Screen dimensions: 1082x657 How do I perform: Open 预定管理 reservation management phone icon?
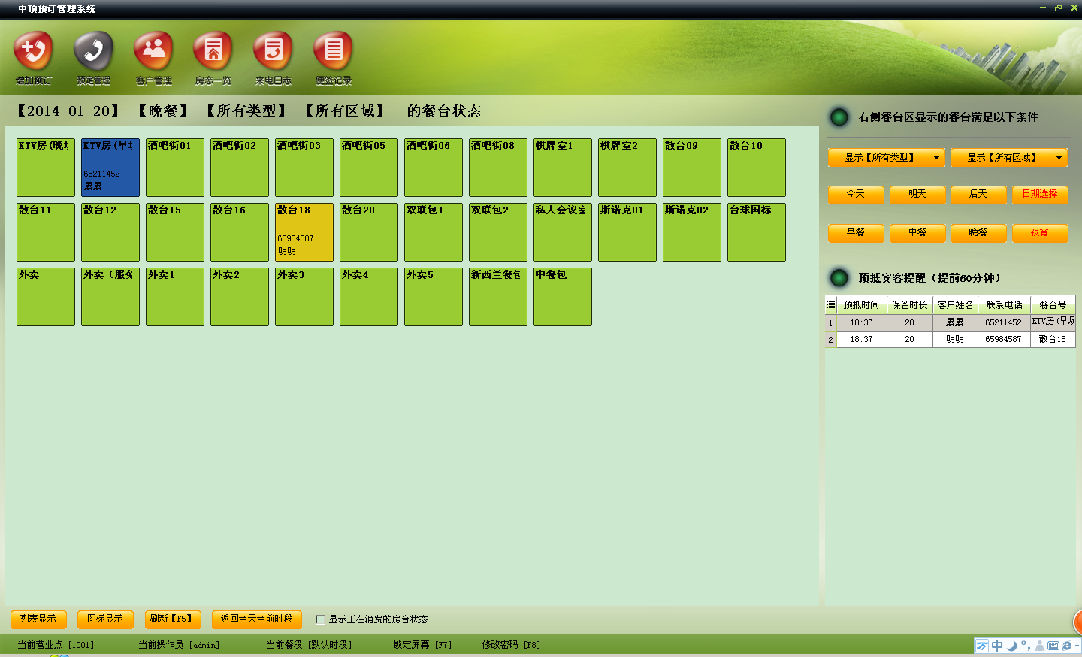pyautogui.click(x=93, y=52)
